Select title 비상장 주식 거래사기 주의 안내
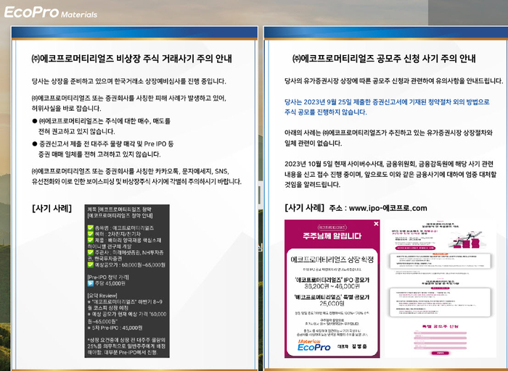 click(132, 59)
